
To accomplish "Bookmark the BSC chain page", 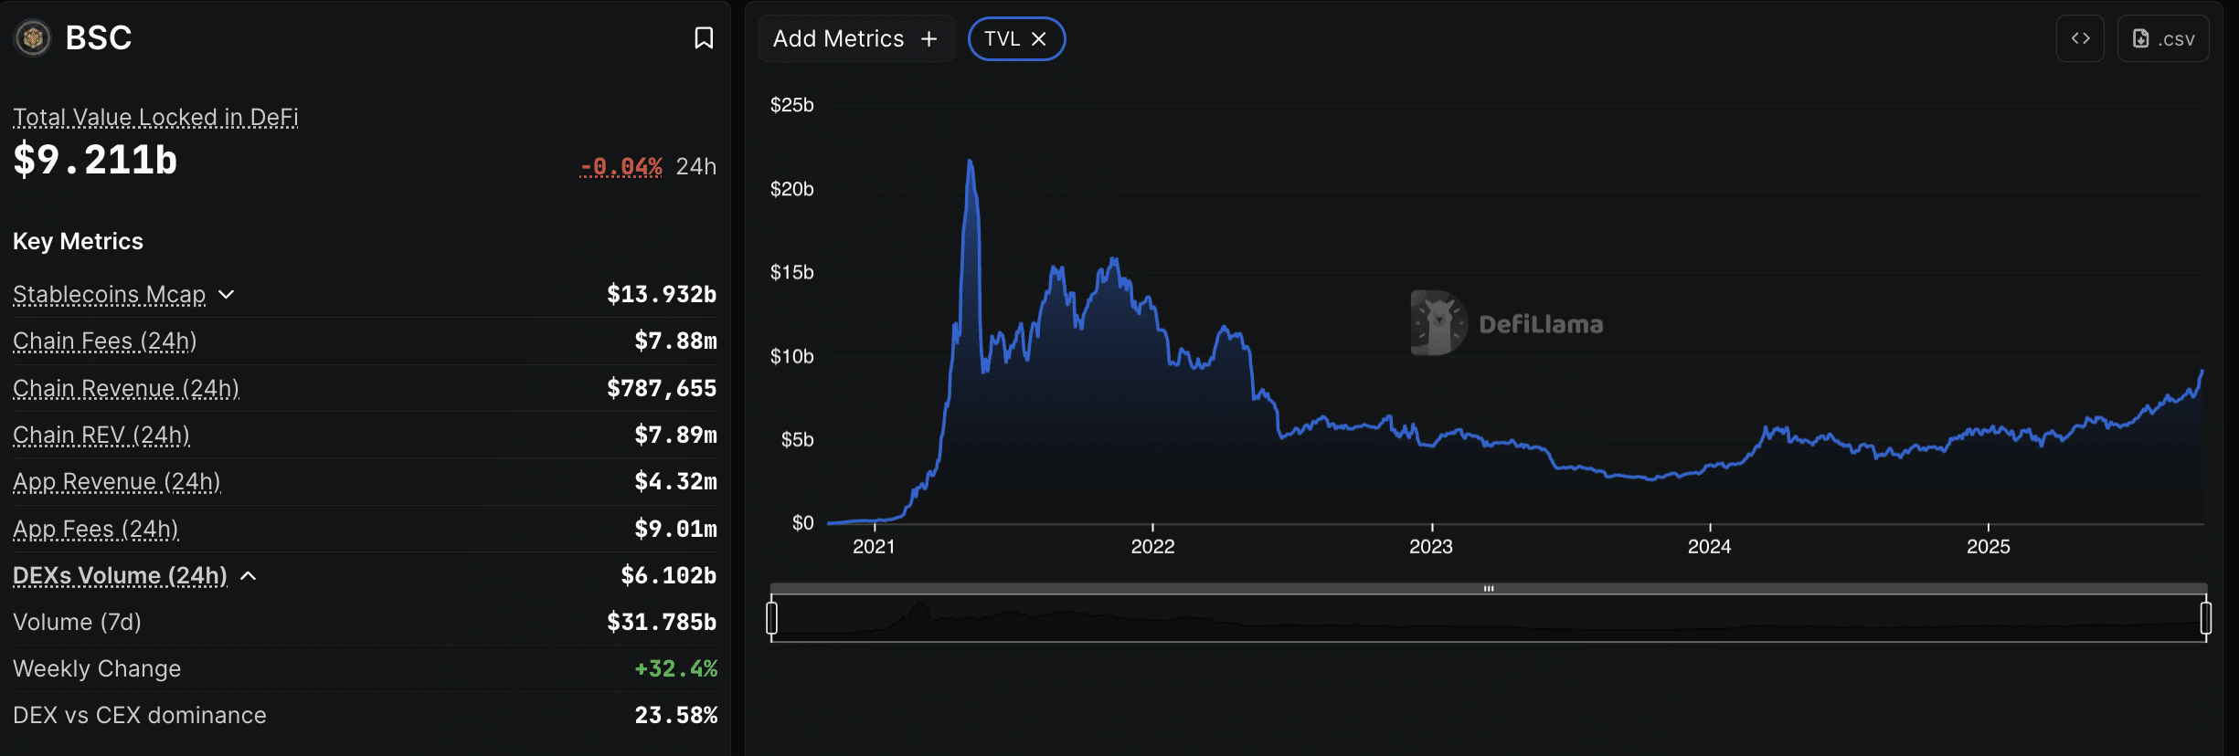I will point(704,38).
